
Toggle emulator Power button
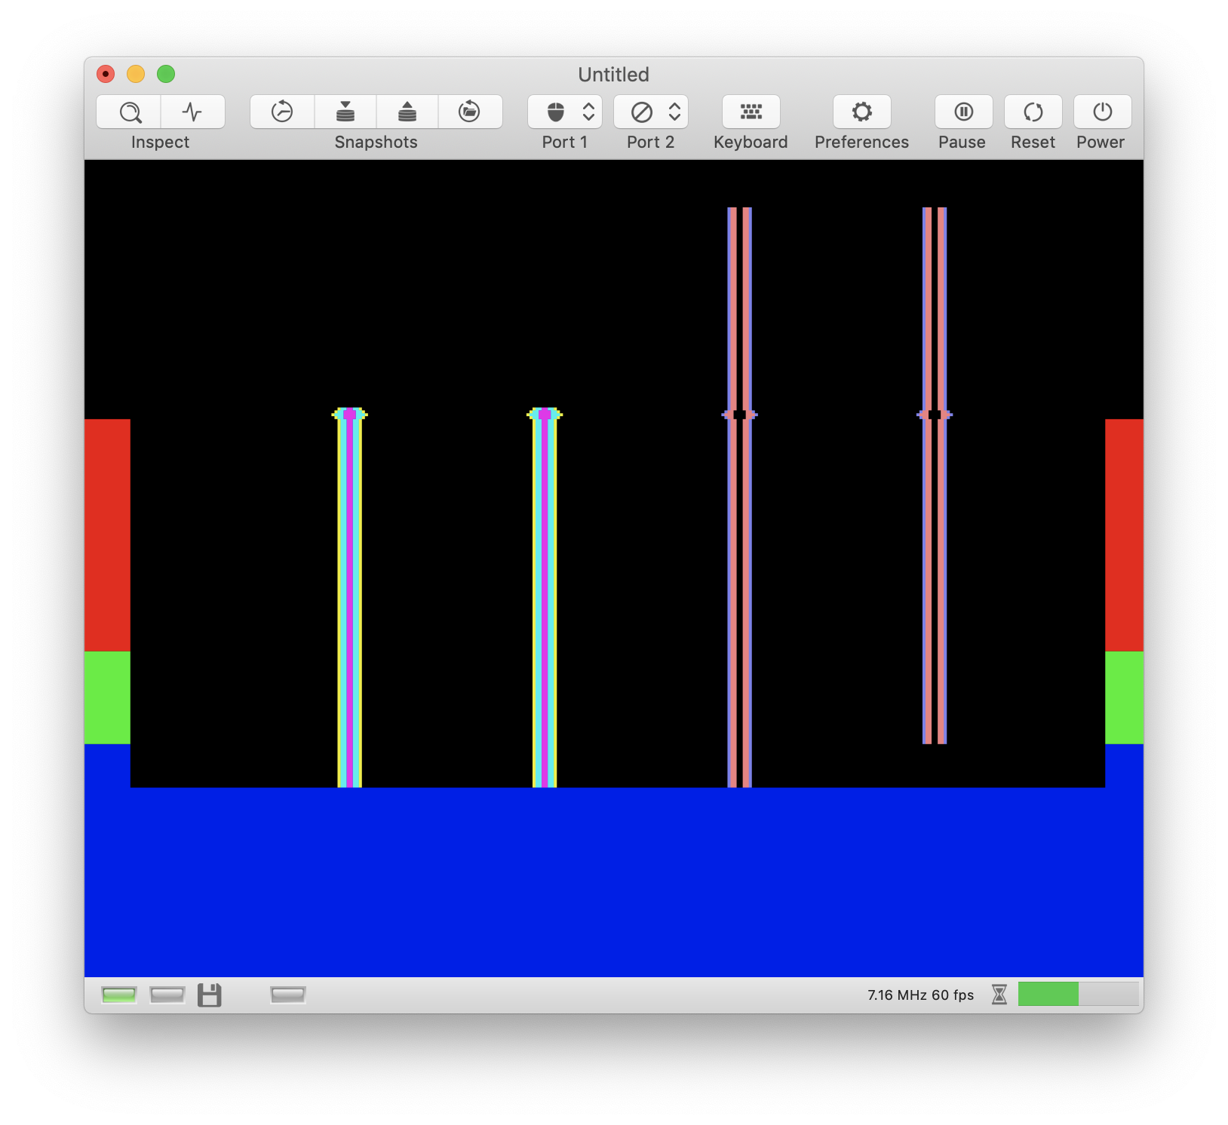pos(1103,112)
